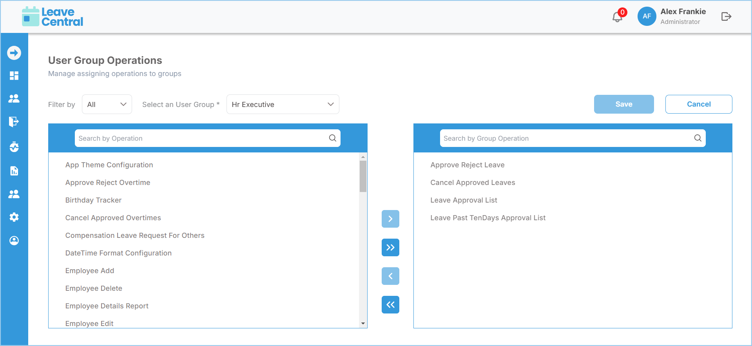Screen dimensions: 752x346
Task: Open the settings gear icon in sidebar
Action: tap(14, 217)
